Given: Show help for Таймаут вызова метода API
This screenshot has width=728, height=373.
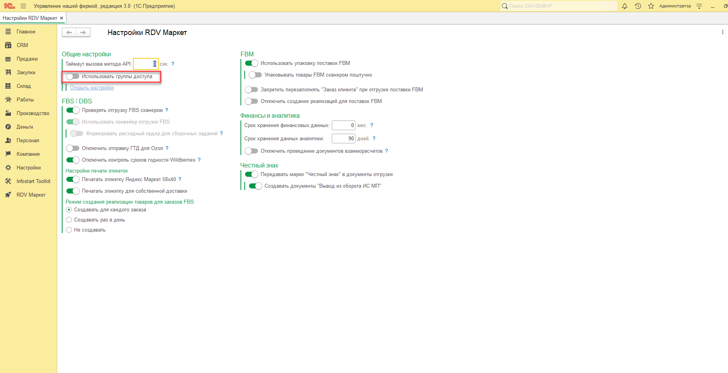Looking at the screenshot, I should [173, 64].
